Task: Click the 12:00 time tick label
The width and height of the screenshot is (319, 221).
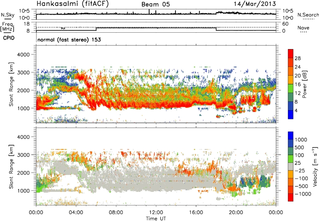Action: coord(156,213)
